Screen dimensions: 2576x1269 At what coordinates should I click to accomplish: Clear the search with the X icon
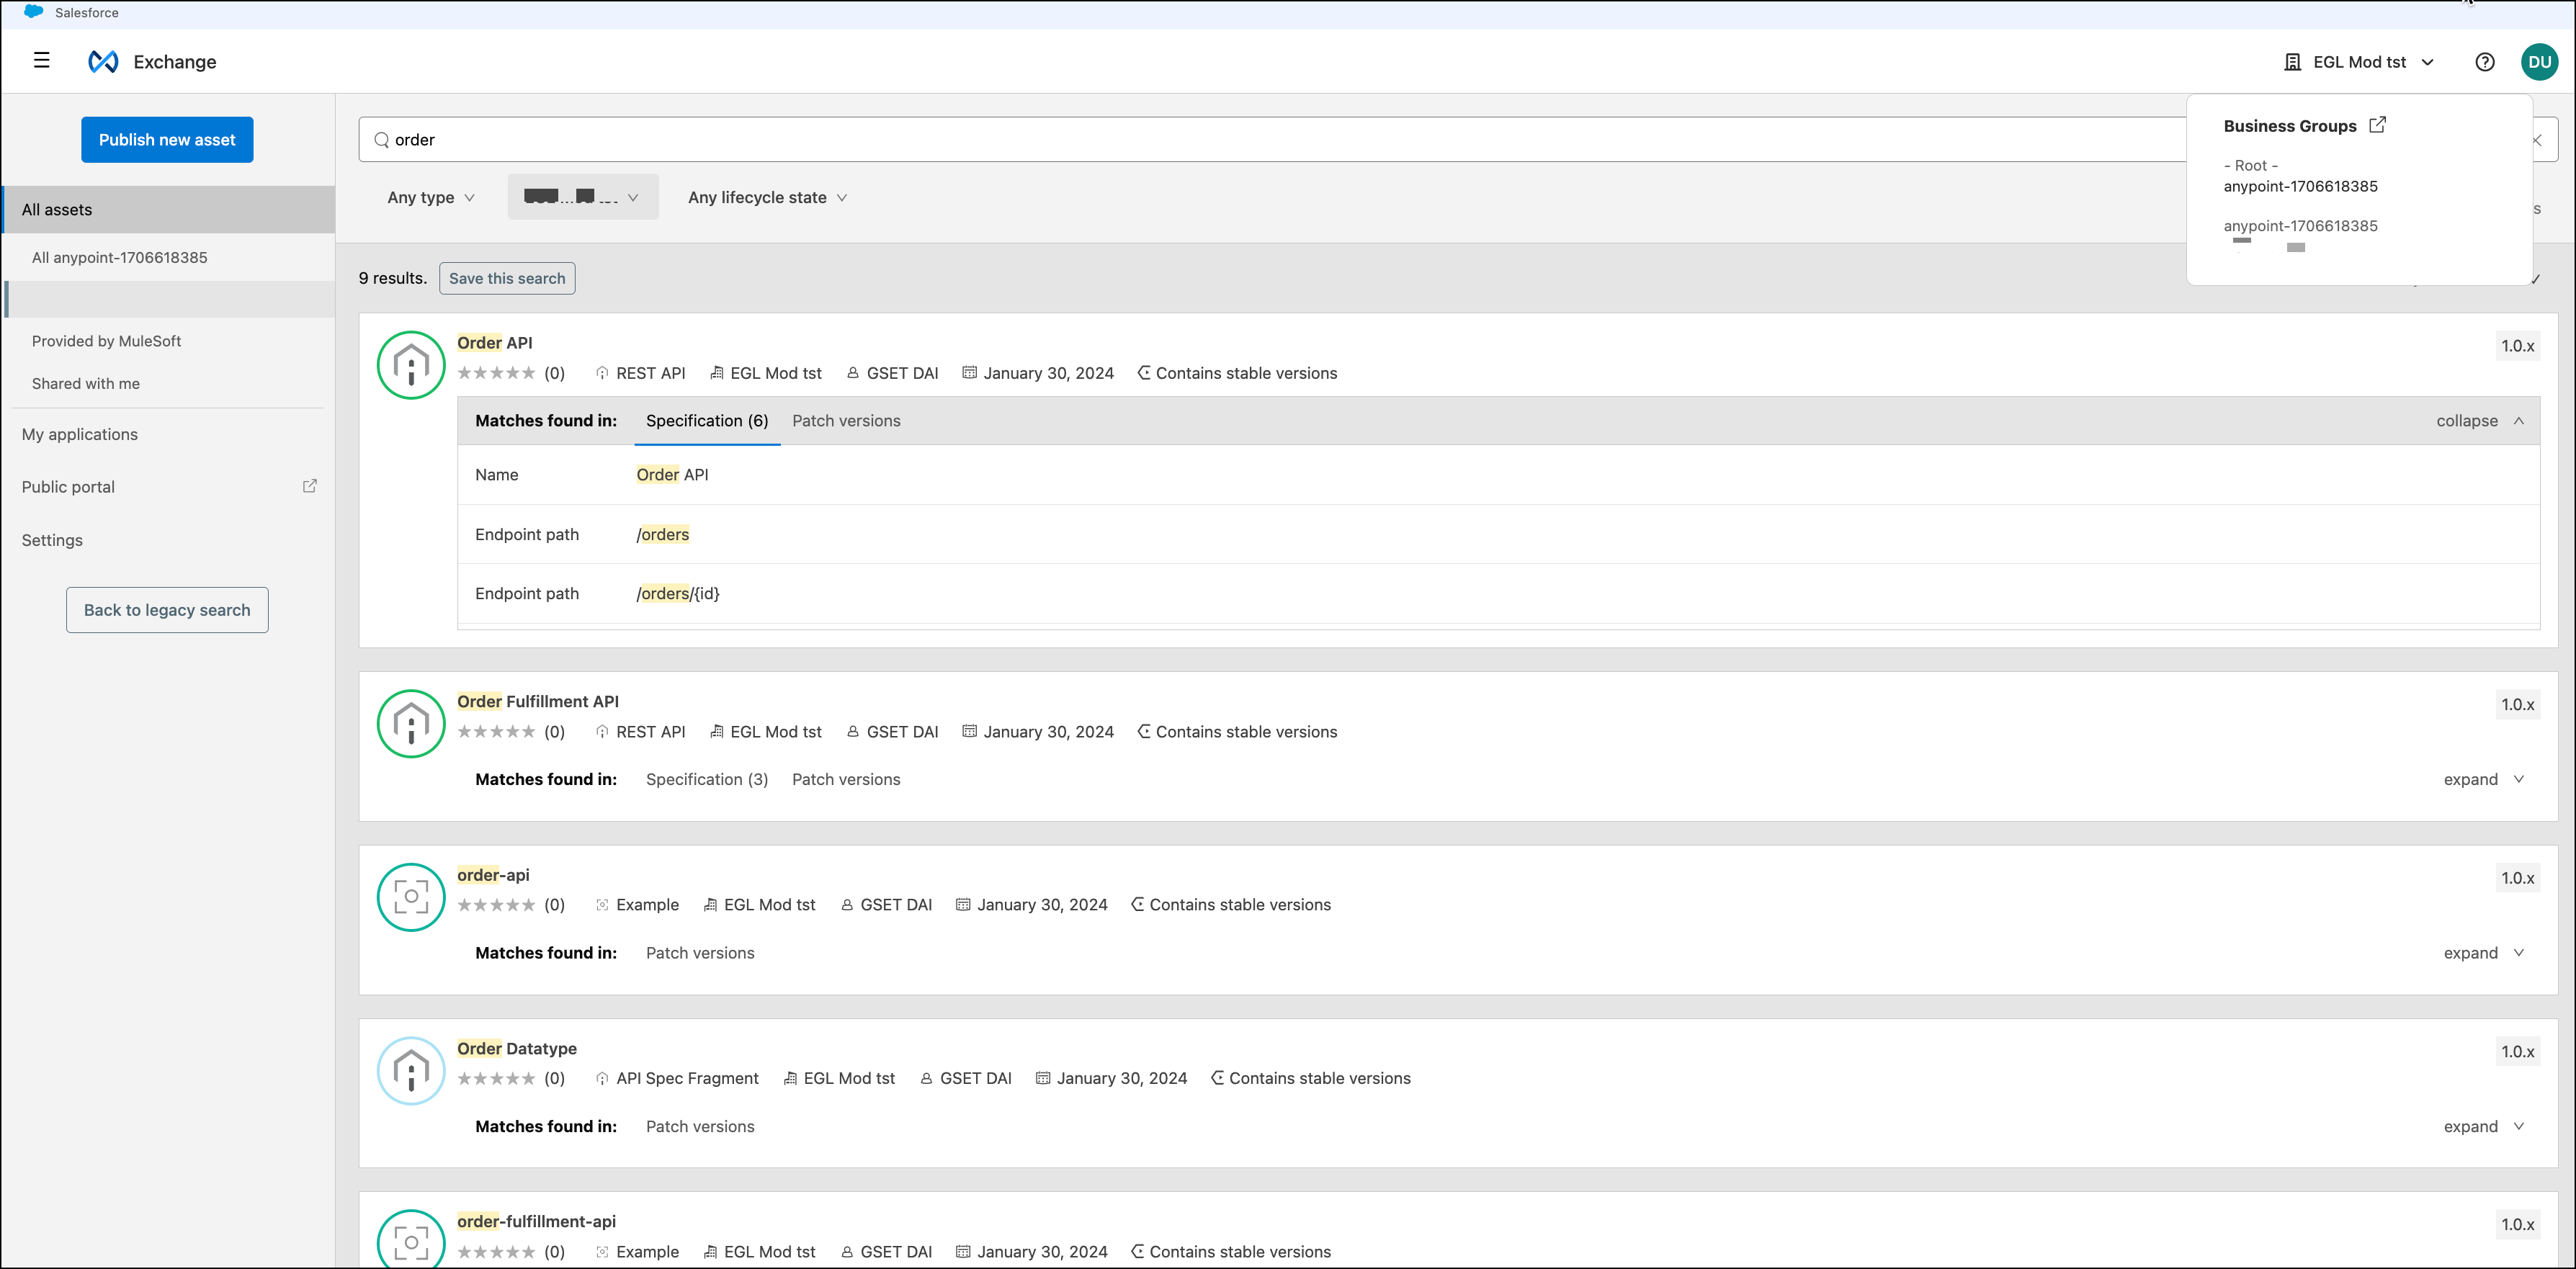[2537, 140]
